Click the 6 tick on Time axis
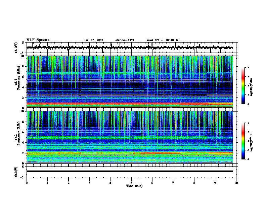266x205 pixels. click(x=152, y=183)
